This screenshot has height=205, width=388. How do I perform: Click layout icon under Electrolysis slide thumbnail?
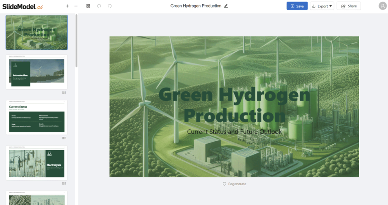pyautogui.click(x=64, y=183)
